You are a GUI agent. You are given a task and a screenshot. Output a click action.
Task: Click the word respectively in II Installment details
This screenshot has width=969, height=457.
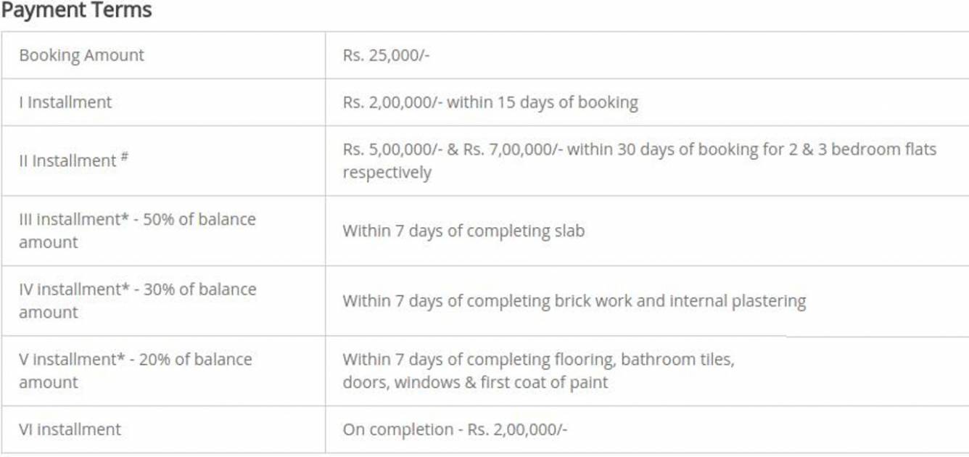[387, 173]
